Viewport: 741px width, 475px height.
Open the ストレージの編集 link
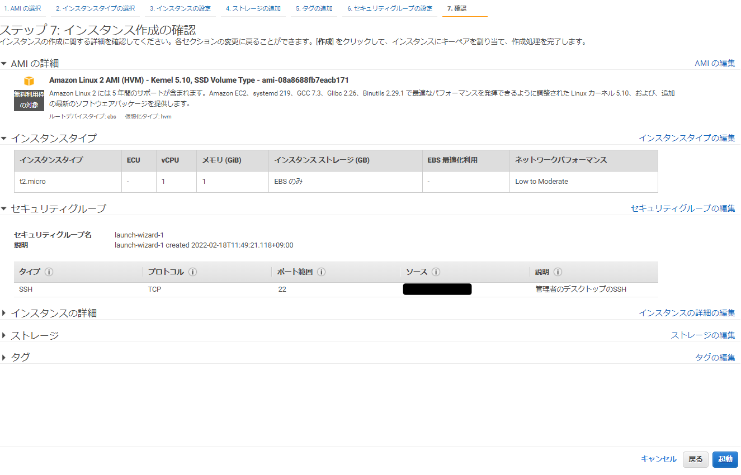pyautogui.click(x=703, y=335)
